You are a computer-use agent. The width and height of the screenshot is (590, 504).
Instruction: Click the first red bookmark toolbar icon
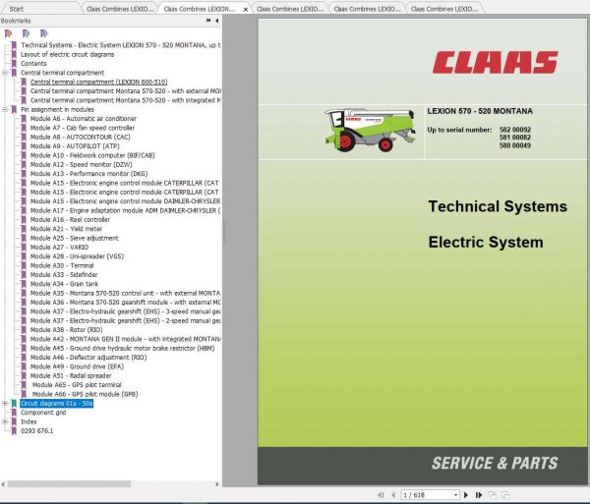8,33
